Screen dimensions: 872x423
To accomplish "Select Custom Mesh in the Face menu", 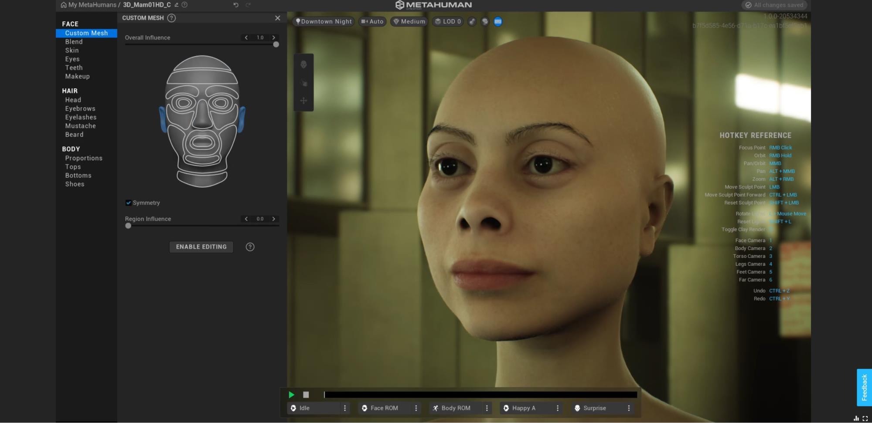I will click(86, 33).
